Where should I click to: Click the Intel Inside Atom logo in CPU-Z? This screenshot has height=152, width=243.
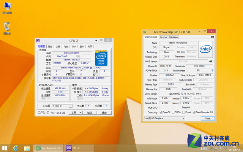click(x=101, y=58)
